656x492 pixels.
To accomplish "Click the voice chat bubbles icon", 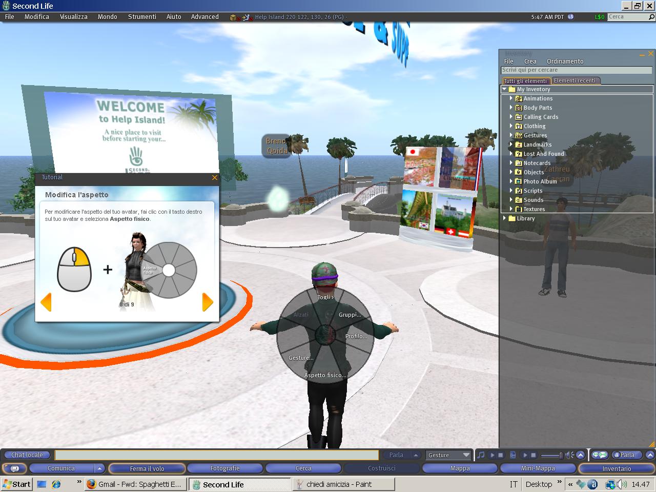I will (x=600, y=455).
